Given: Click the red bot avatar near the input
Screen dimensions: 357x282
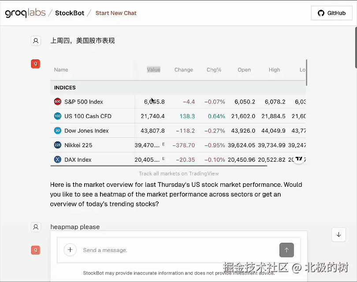Looking at the screenshot, I should 36,250.
